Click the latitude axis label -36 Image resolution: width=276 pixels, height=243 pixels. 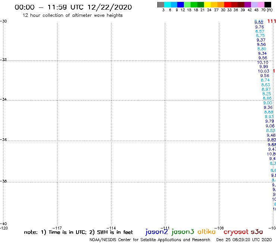tap(3, 139)
